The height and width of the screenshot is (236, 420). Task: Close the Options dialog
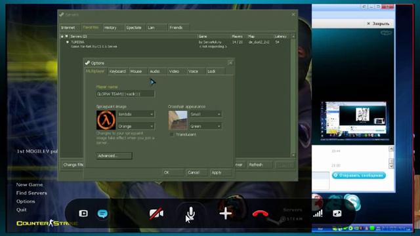coord(230,63)
